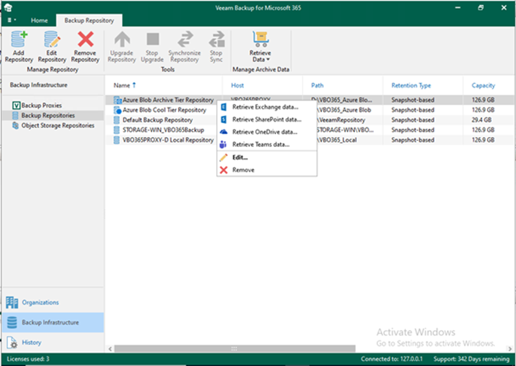The image size is (516, 366).
Task: Click SharePoint icon in context menu
Action: pos(223,119)
